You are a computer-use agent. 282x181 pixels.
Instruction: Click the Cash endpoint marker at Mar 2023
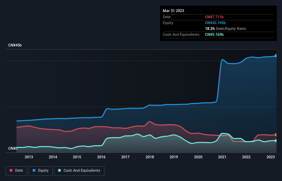pos(276,140)
